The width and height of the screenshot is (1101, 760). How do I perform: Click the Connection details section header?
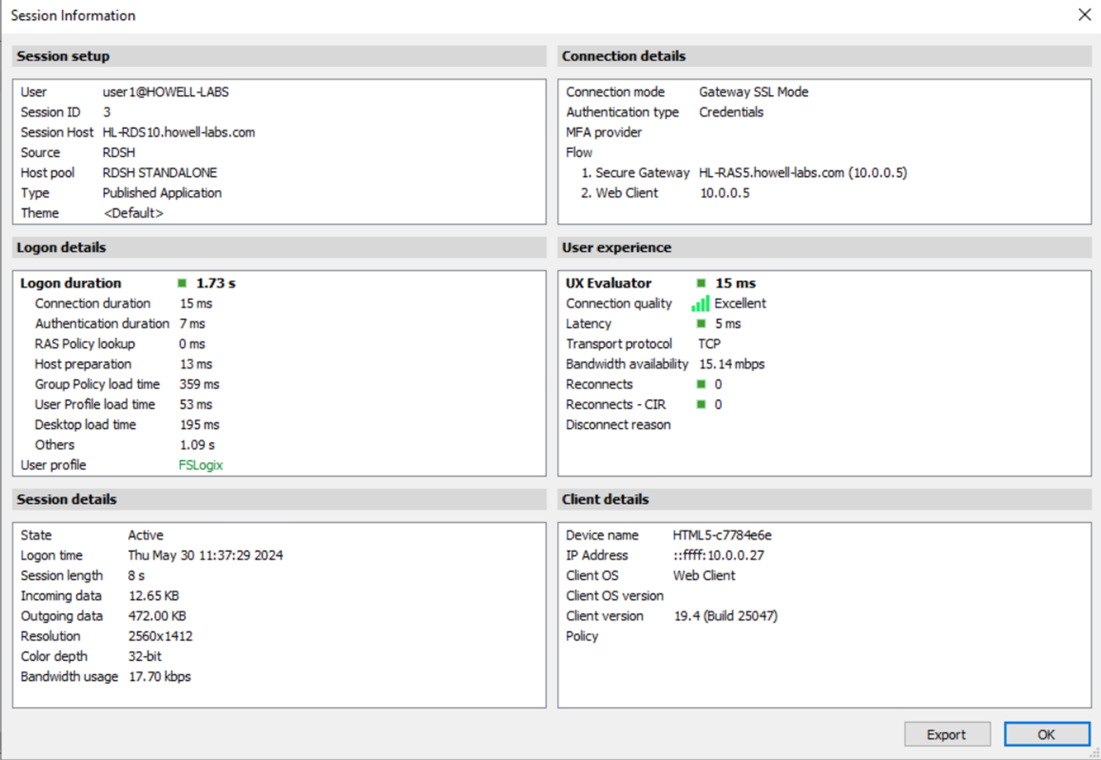[624, 56]
